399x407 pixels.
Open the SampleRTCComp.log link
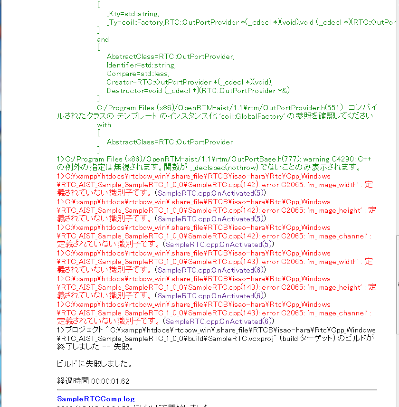[x=96, y=399]
